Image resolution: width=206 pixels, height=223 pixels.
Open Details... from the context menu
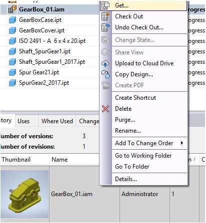coord(126,179)
